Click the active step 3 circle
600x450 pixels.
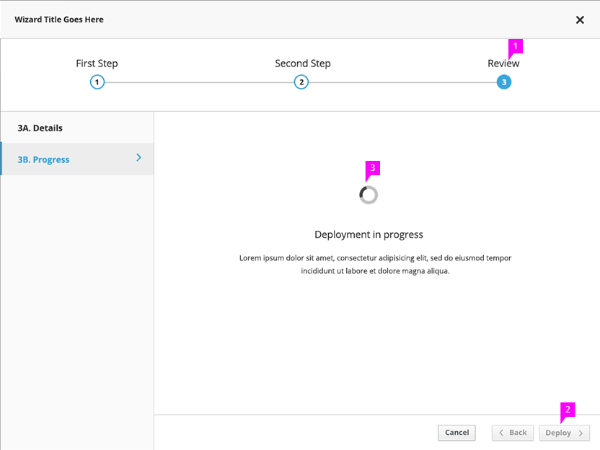click(x=504, y=82)
